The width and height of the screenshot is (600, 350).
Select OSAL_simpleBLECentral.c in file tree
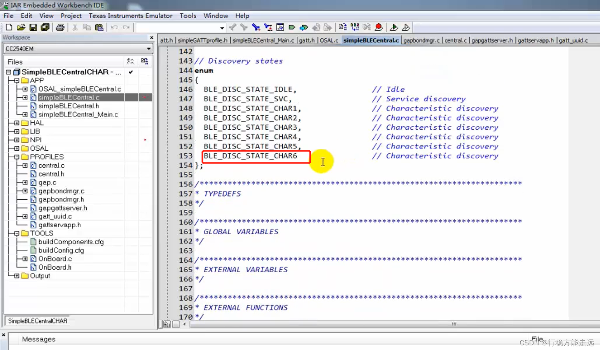[80, 89]
